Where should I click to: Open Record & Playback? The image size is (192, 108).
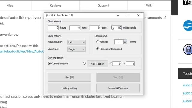(118, 88)
